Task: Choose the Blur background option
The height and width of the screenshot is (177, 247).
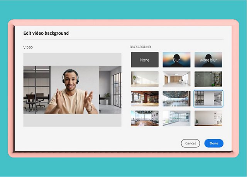Action: tap(176, 60)
